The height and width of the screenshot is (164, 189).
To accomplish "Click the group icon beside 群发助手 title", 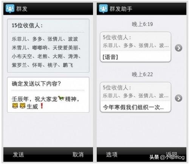I will point(103,9).
